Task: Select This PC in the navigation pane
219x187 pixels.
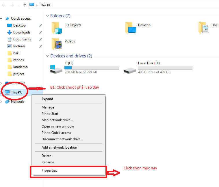Action: tap(17, 92)
